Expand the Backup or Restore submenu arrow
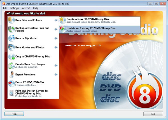This screenshot has width=168, height=120. pos(56,29)
